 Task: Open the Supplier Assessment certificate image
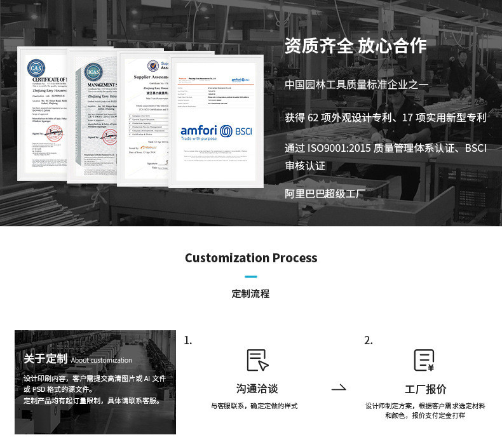[144, 118]
